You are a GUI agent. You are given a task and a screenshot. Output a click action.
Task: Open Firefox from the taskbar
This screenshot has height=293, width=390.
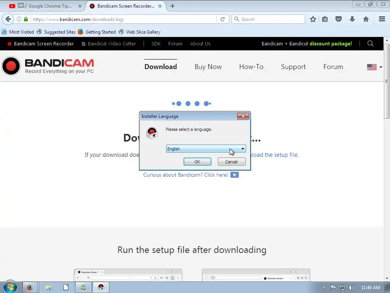(x=30, y=287)
